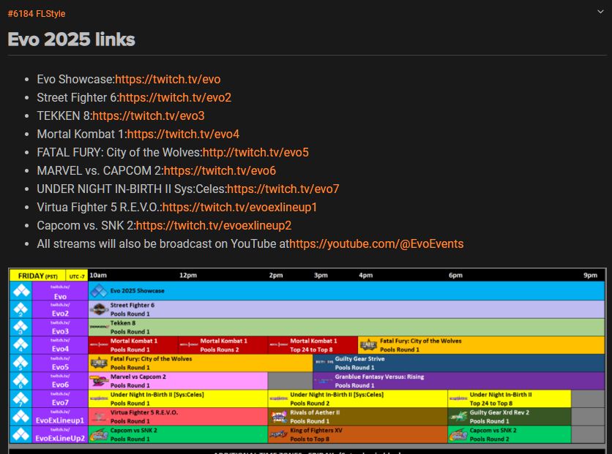Click the Rivals of Aether II logo
The image size is (612, 454).
point(279,417)
